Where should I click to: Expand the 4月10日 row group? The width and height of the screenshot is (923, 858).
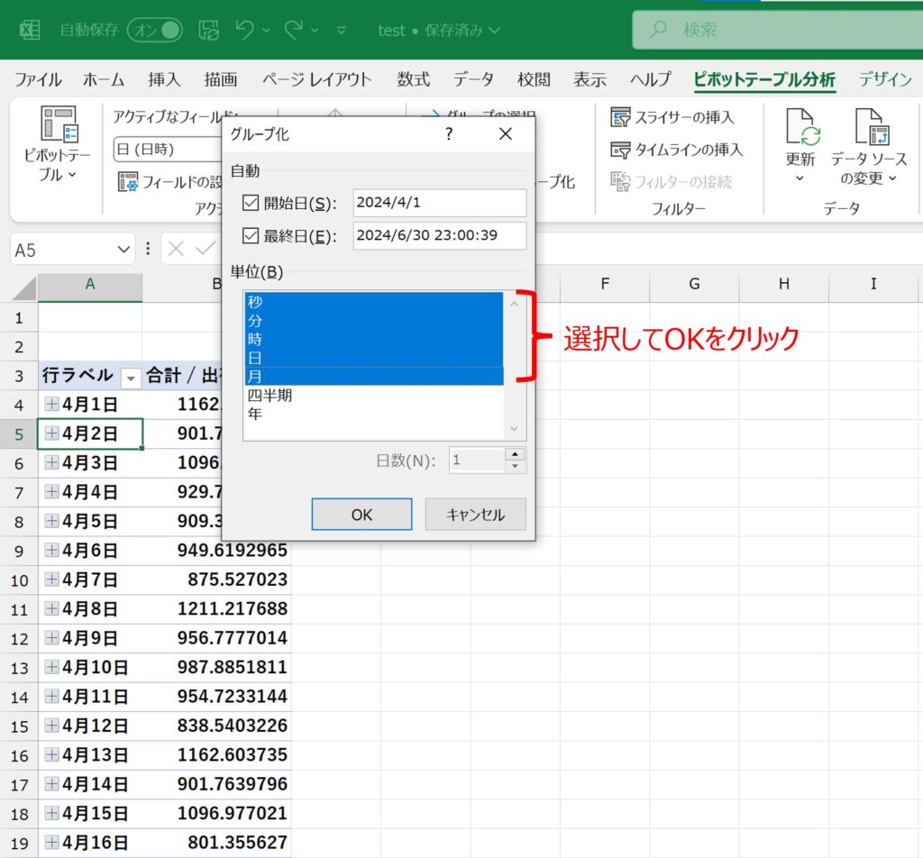click(52, 667)
